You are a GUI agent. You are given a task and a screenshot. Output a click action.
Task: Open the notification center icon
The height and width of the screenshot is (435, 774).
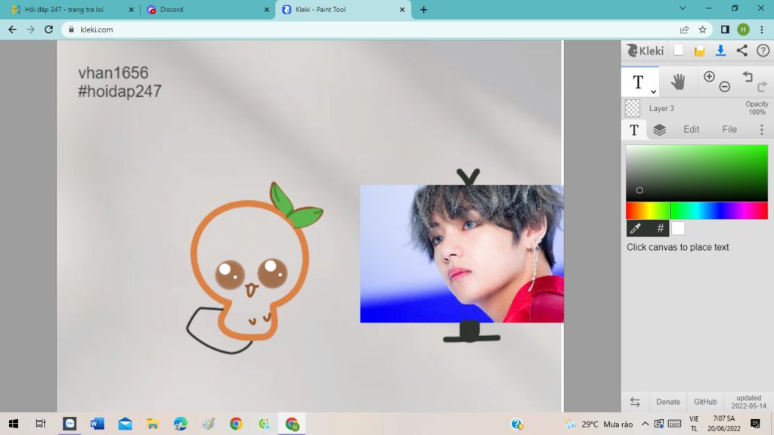[755, 424]
